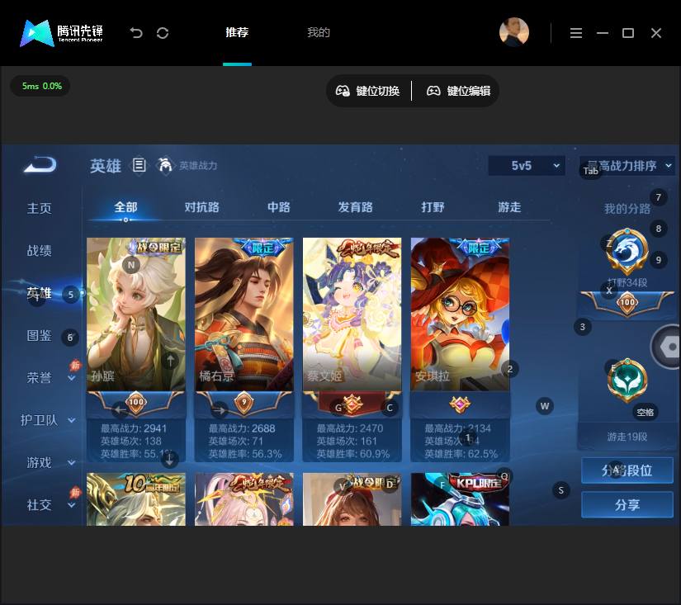Open the KPL限定 hero card
Viewport: 681px width, 605px height.
point(460,499)
